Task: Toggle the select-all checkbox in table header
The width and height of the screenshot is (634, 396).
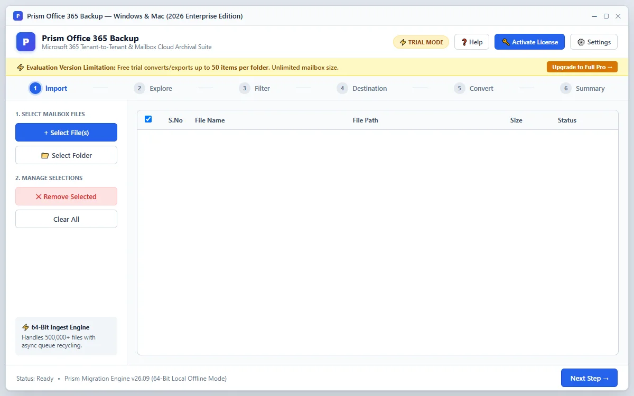Action: pyautogui.click(x=148, y=119)
